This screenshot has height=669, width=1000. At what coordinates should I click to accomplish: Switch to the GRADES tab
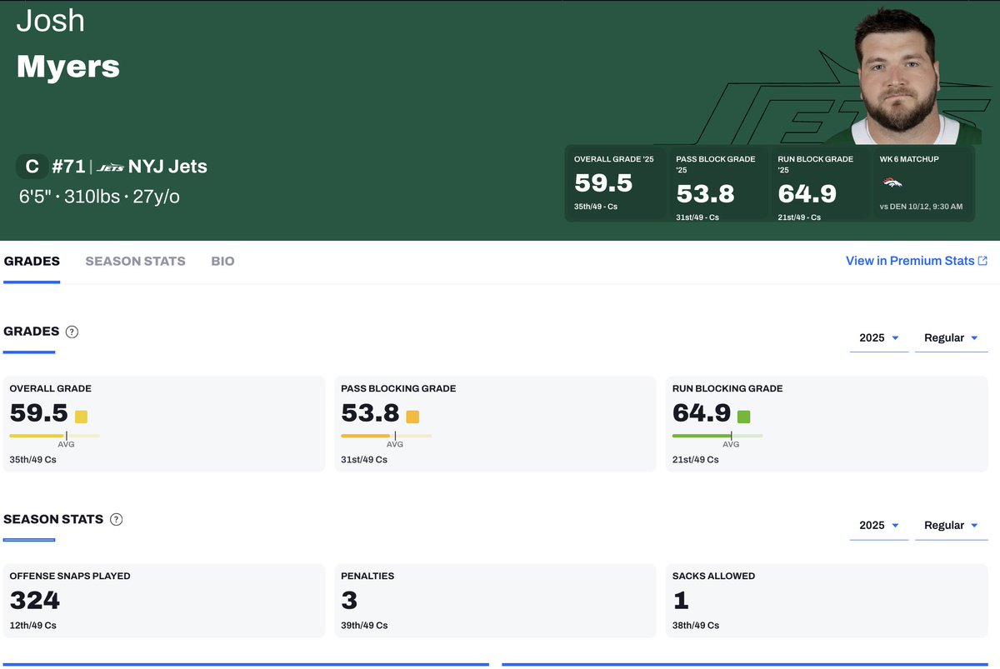tap(32, 262)
